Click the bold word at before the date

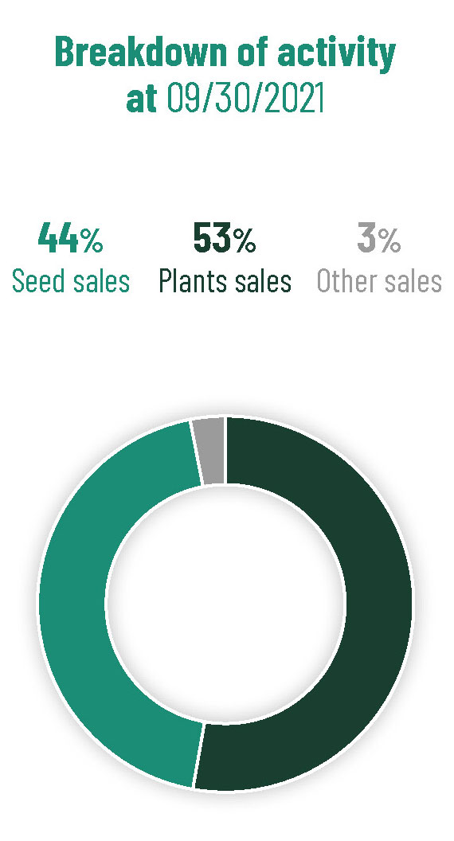click(141, 98)
